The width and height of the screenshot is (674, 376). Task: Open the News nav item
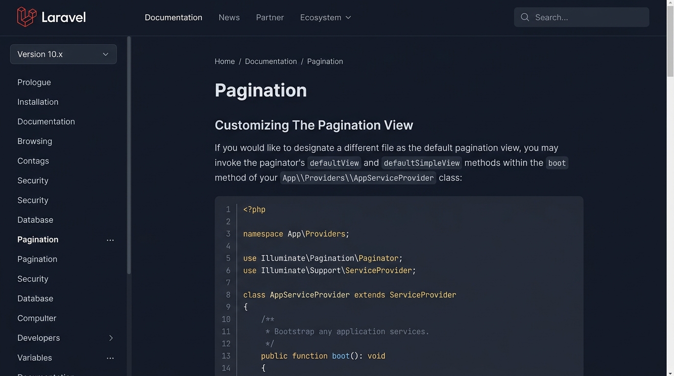pyautogui.click(x=229, y=18)
